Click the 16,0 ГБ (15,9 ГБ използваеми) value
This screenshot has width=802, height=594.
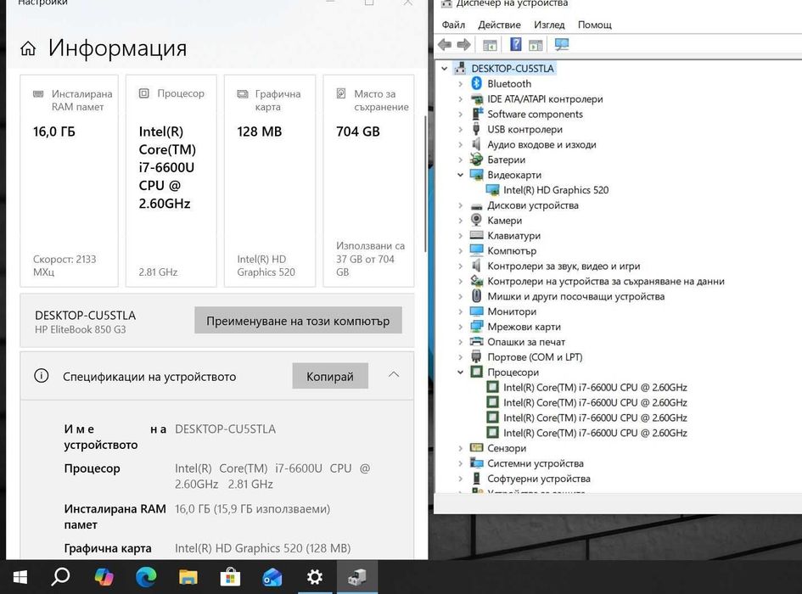[x=252, y=508]
